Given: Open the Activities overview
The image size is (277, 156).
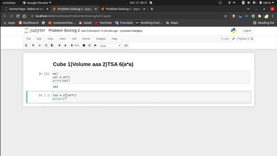Looking at the screenshot, I should point(9,3).
